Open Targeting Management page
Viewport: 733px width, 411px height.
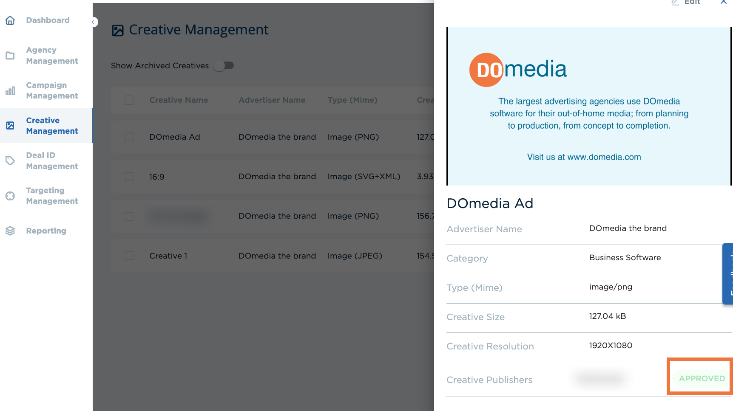[x=52, y=196]
